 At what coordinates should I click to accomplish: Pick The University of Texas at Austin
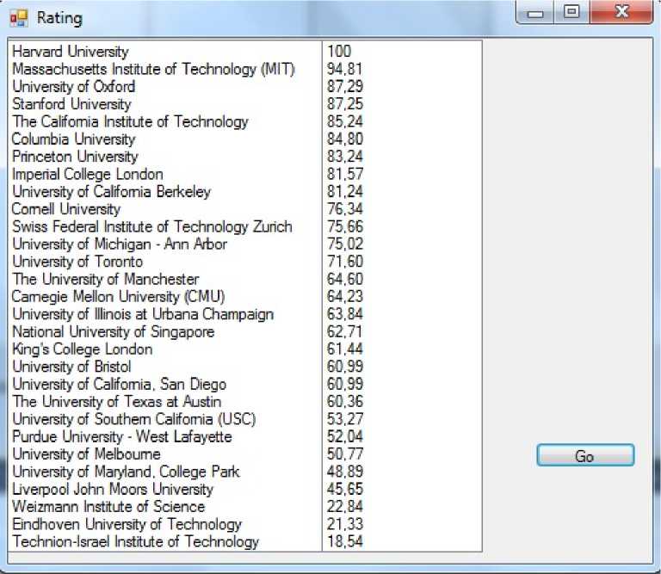(x=117, y=402)
